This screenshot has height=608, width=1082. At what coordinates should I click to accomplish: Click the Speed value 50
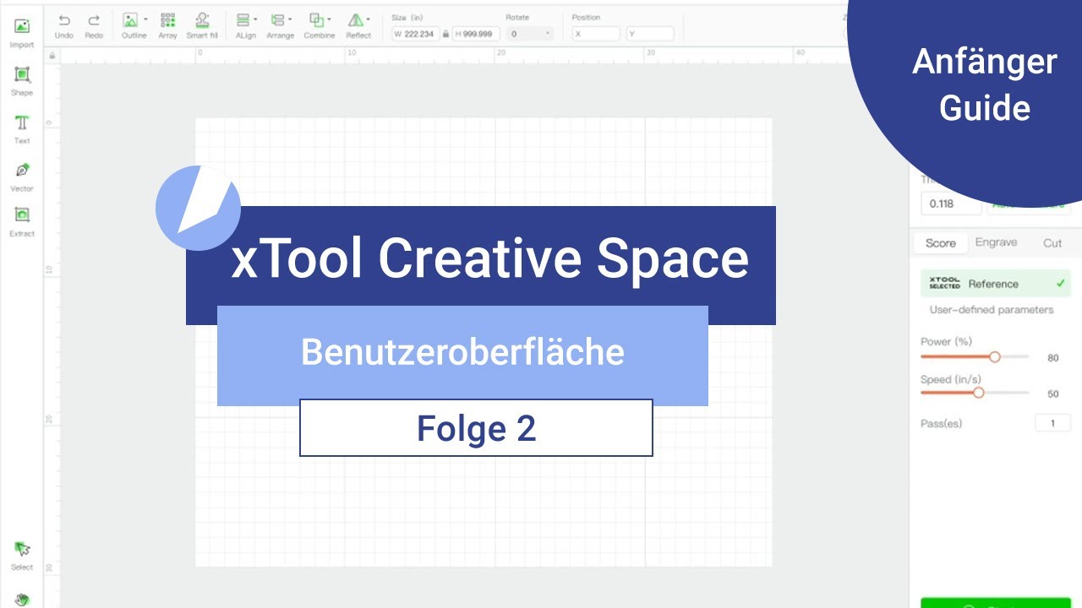1053,394
